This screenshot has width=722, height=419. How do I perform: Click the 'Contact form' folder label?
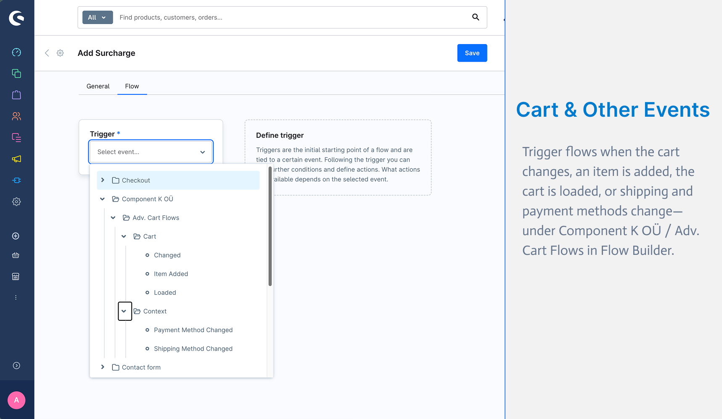(141, 367)
